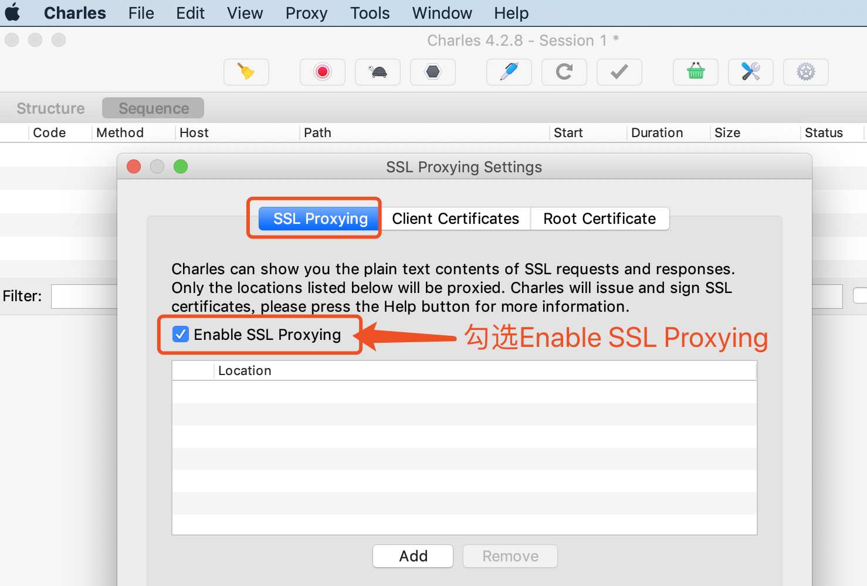Click the broom Clear Session icon
This screenshot has width=867, height=586.
(x=246, y=72)
